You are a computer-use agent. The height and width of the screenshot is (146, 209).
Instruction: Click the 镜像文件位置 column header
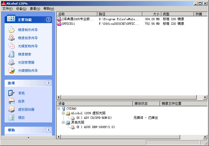(184, 104)
